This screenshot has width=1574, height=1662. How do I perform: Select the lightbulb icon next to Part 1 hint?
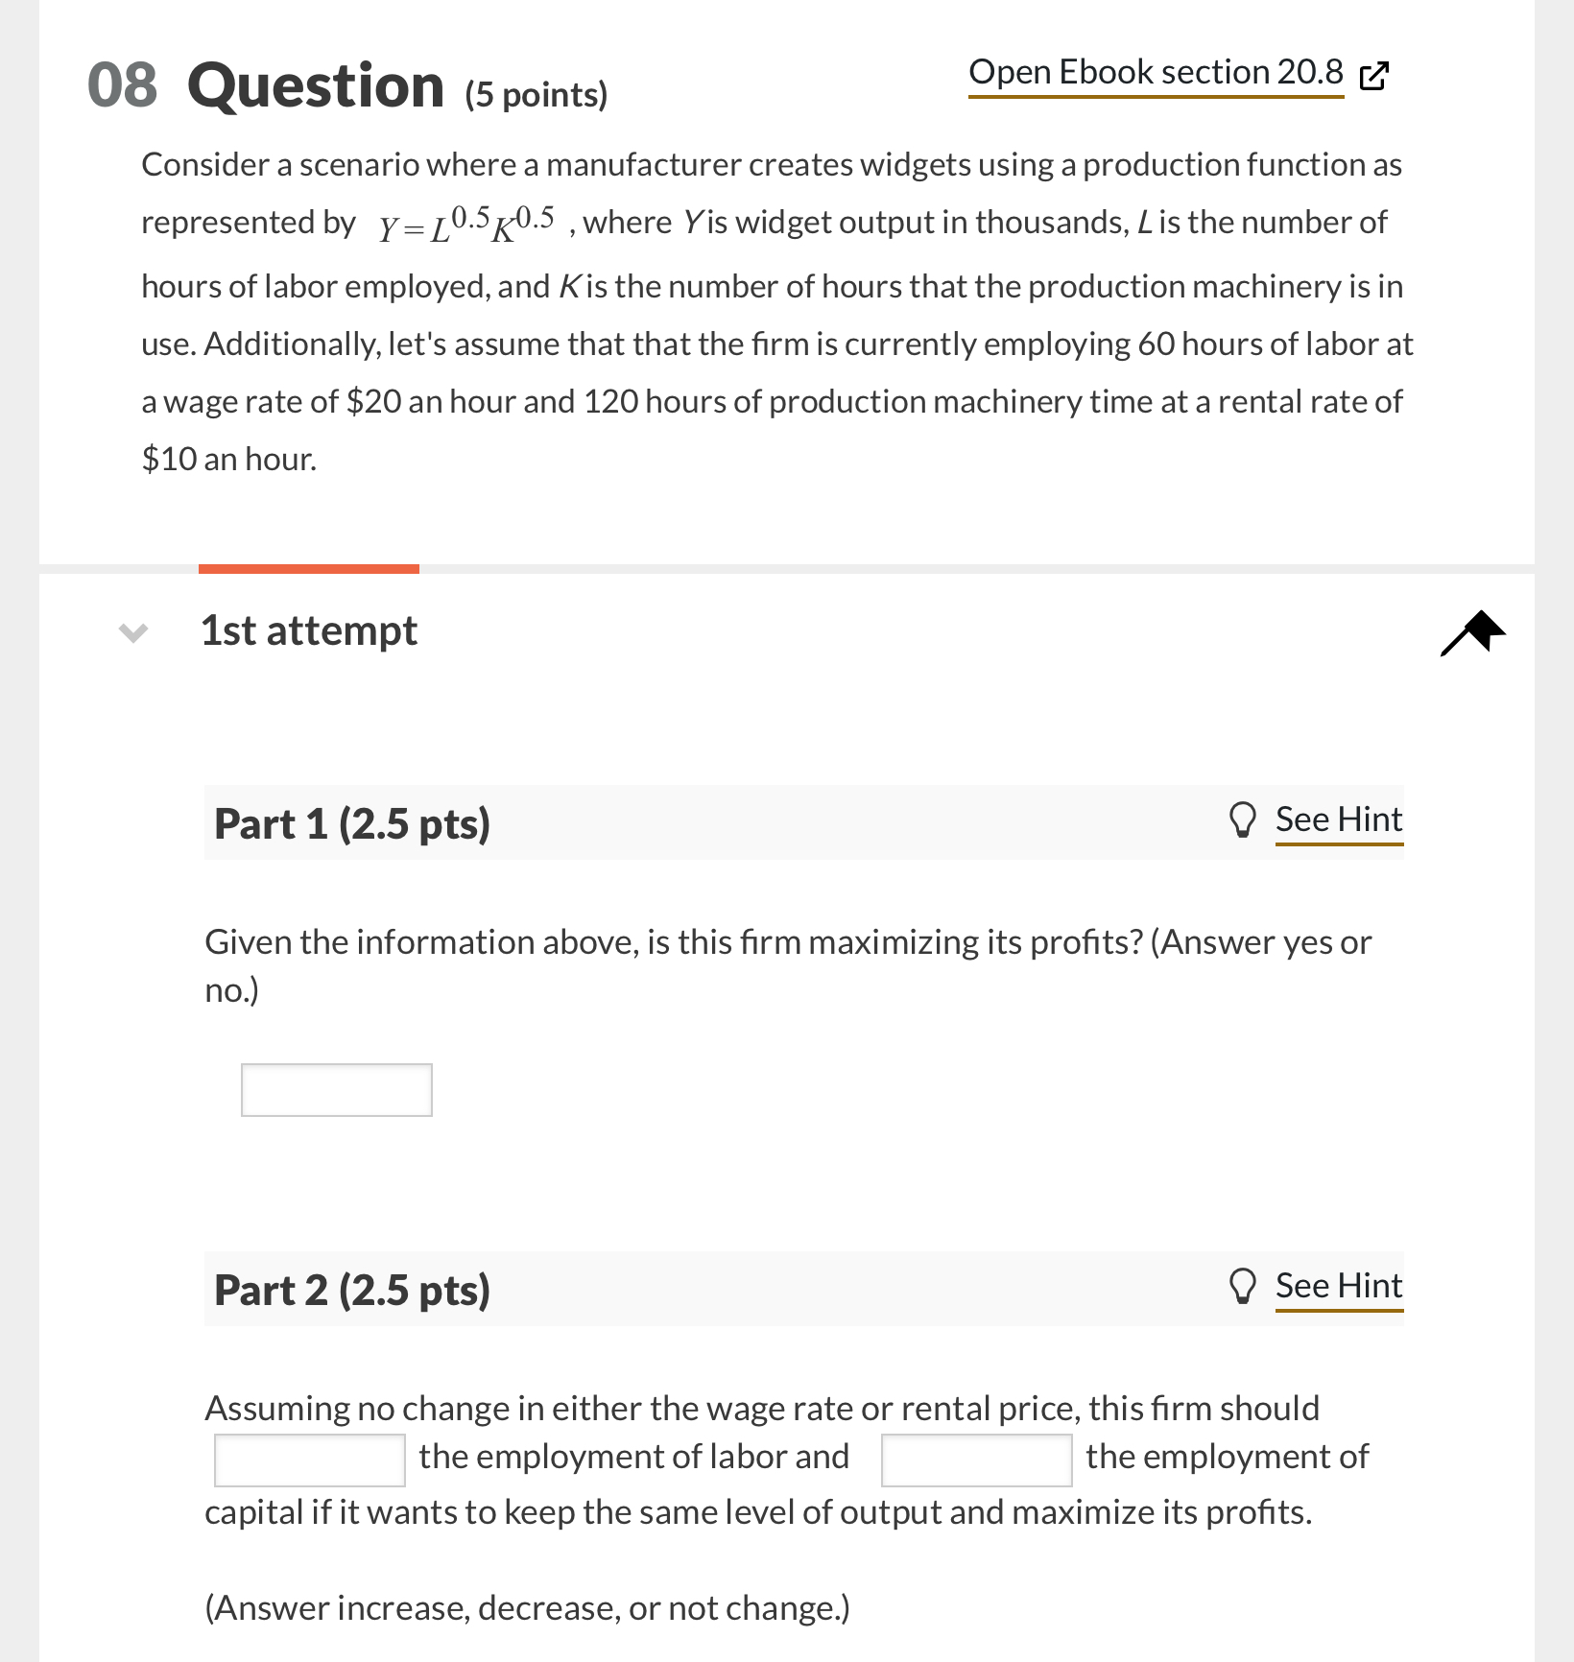1244,819
